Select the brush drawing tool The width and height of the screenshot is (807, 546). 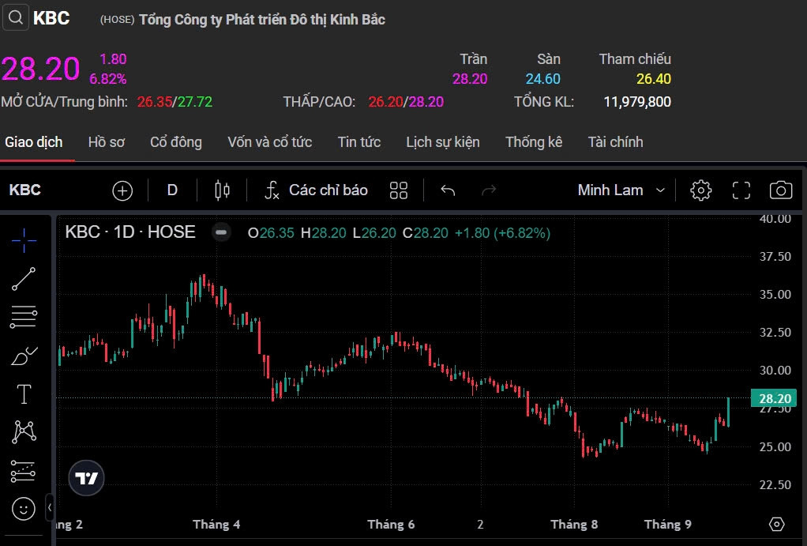click(24, 356)
